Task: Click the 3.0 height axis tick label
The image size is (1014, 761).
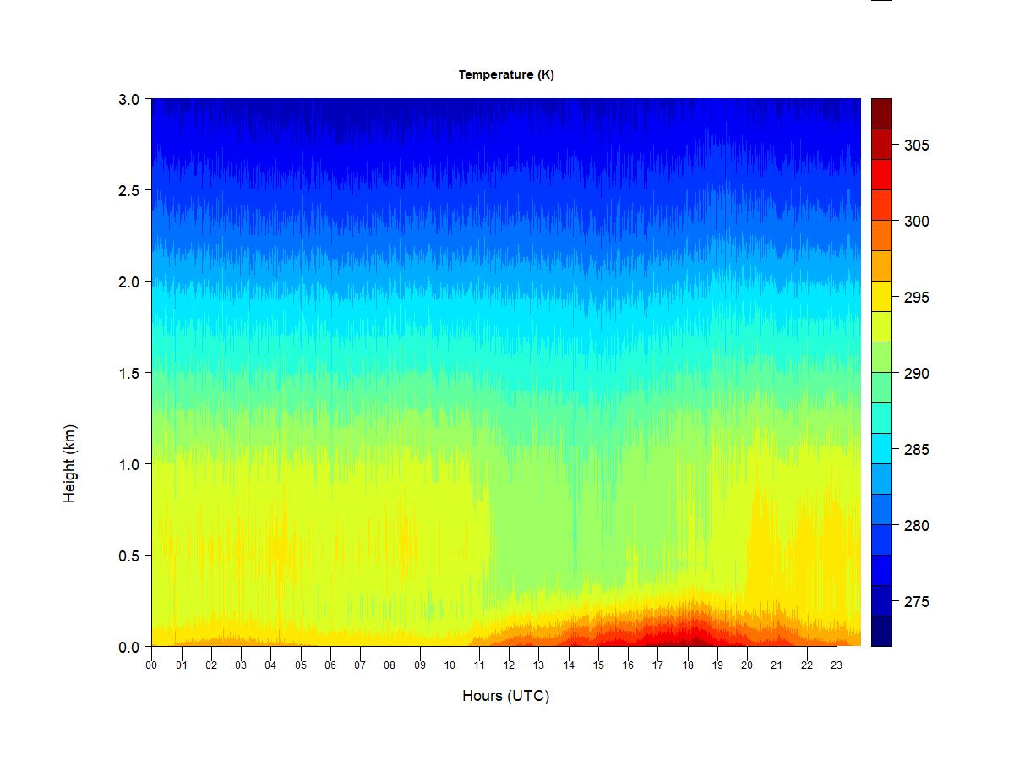Action: point(128,99)
